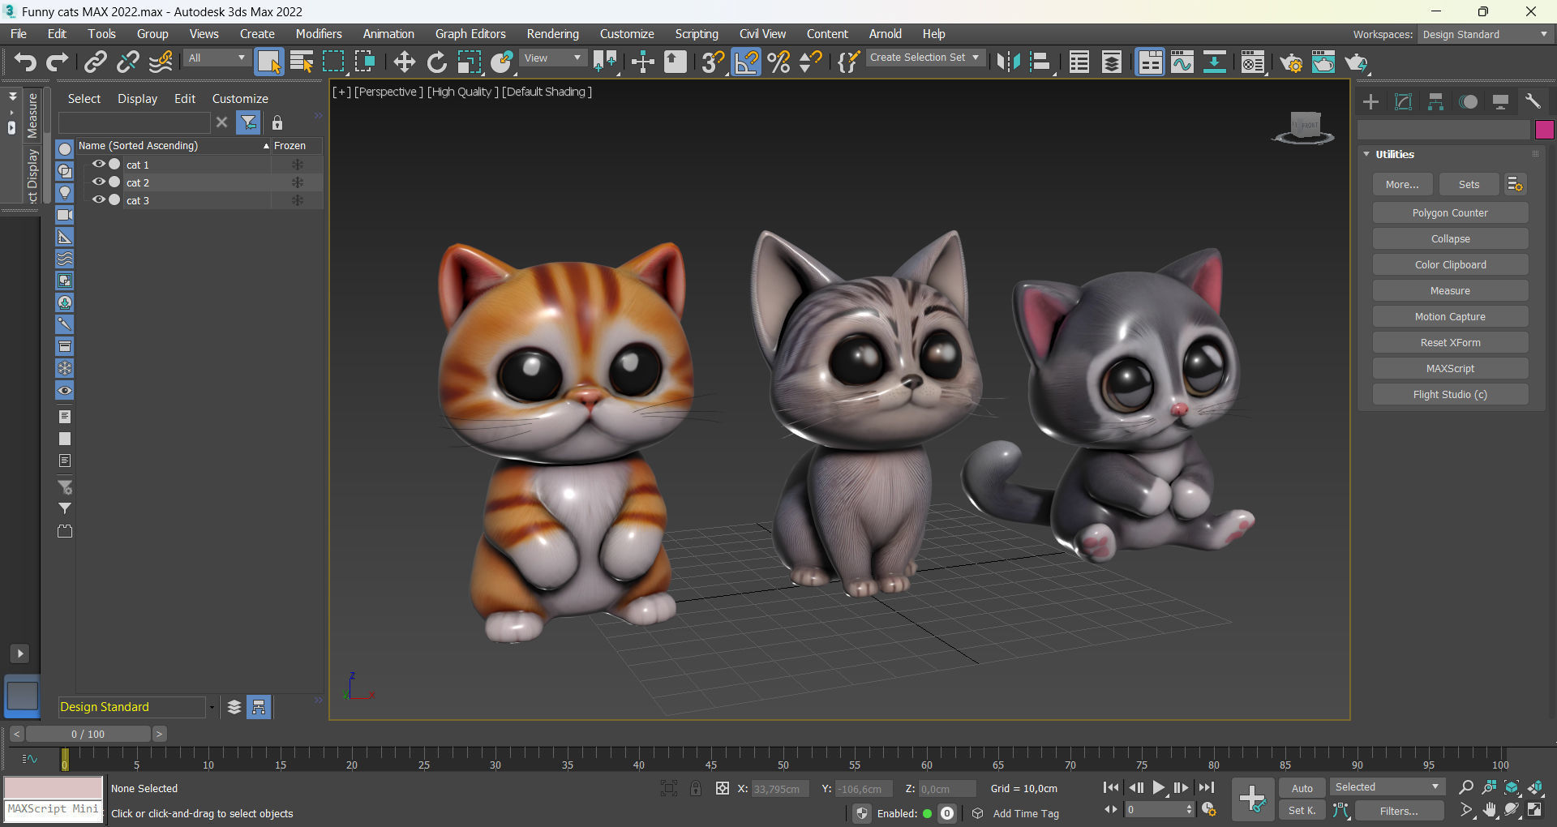
Task: Hide cat 1 with its eye icon
Action: click(x=99, y=164)
